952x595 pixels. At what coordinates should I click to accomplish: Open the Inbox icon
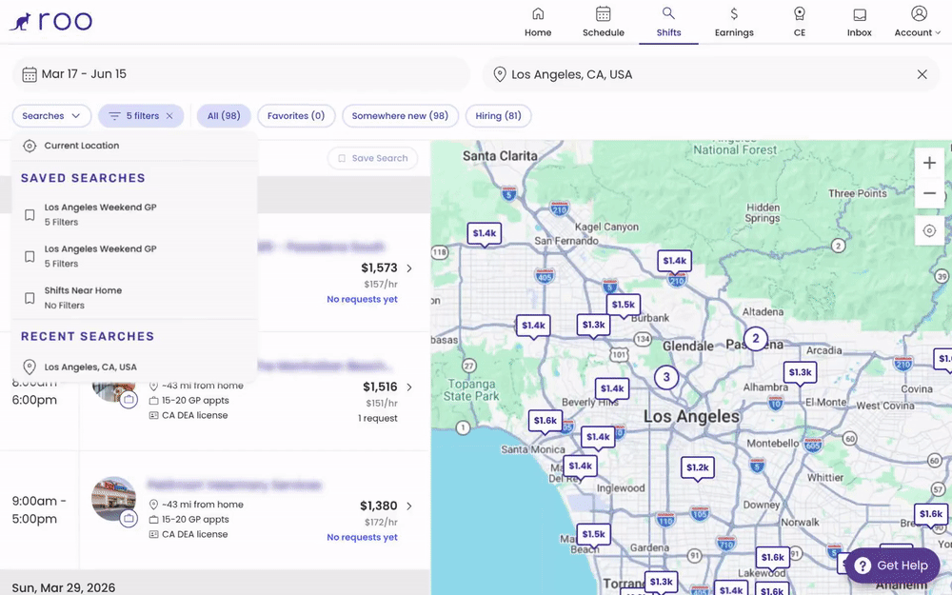click(x=859, y=14)
